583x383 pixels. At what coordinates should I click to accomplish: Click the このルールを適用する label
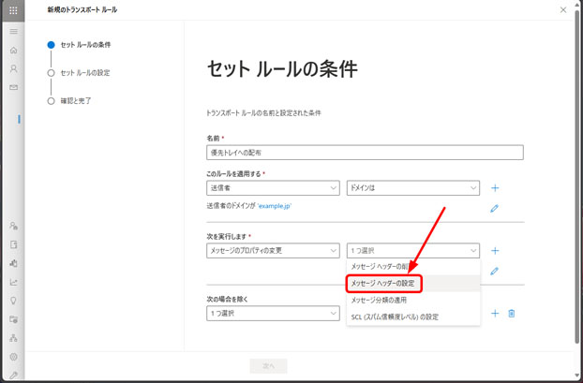pos(233,173)
